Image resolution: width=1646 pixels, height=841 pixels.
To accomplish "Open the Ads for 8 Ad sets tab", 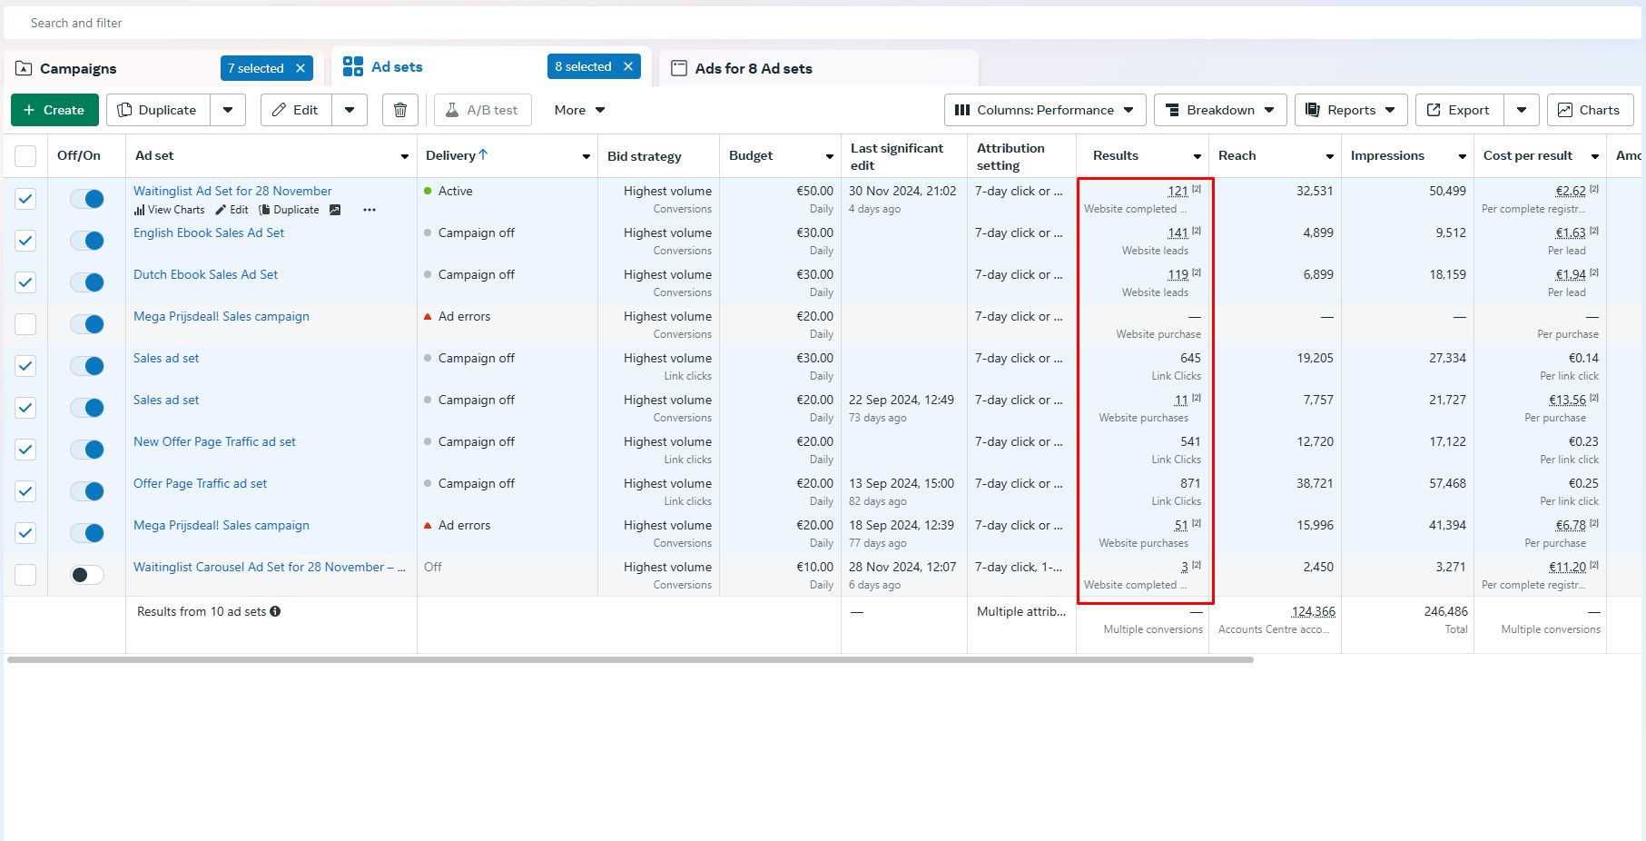I will pyautogui.click(x=754, y=68).
